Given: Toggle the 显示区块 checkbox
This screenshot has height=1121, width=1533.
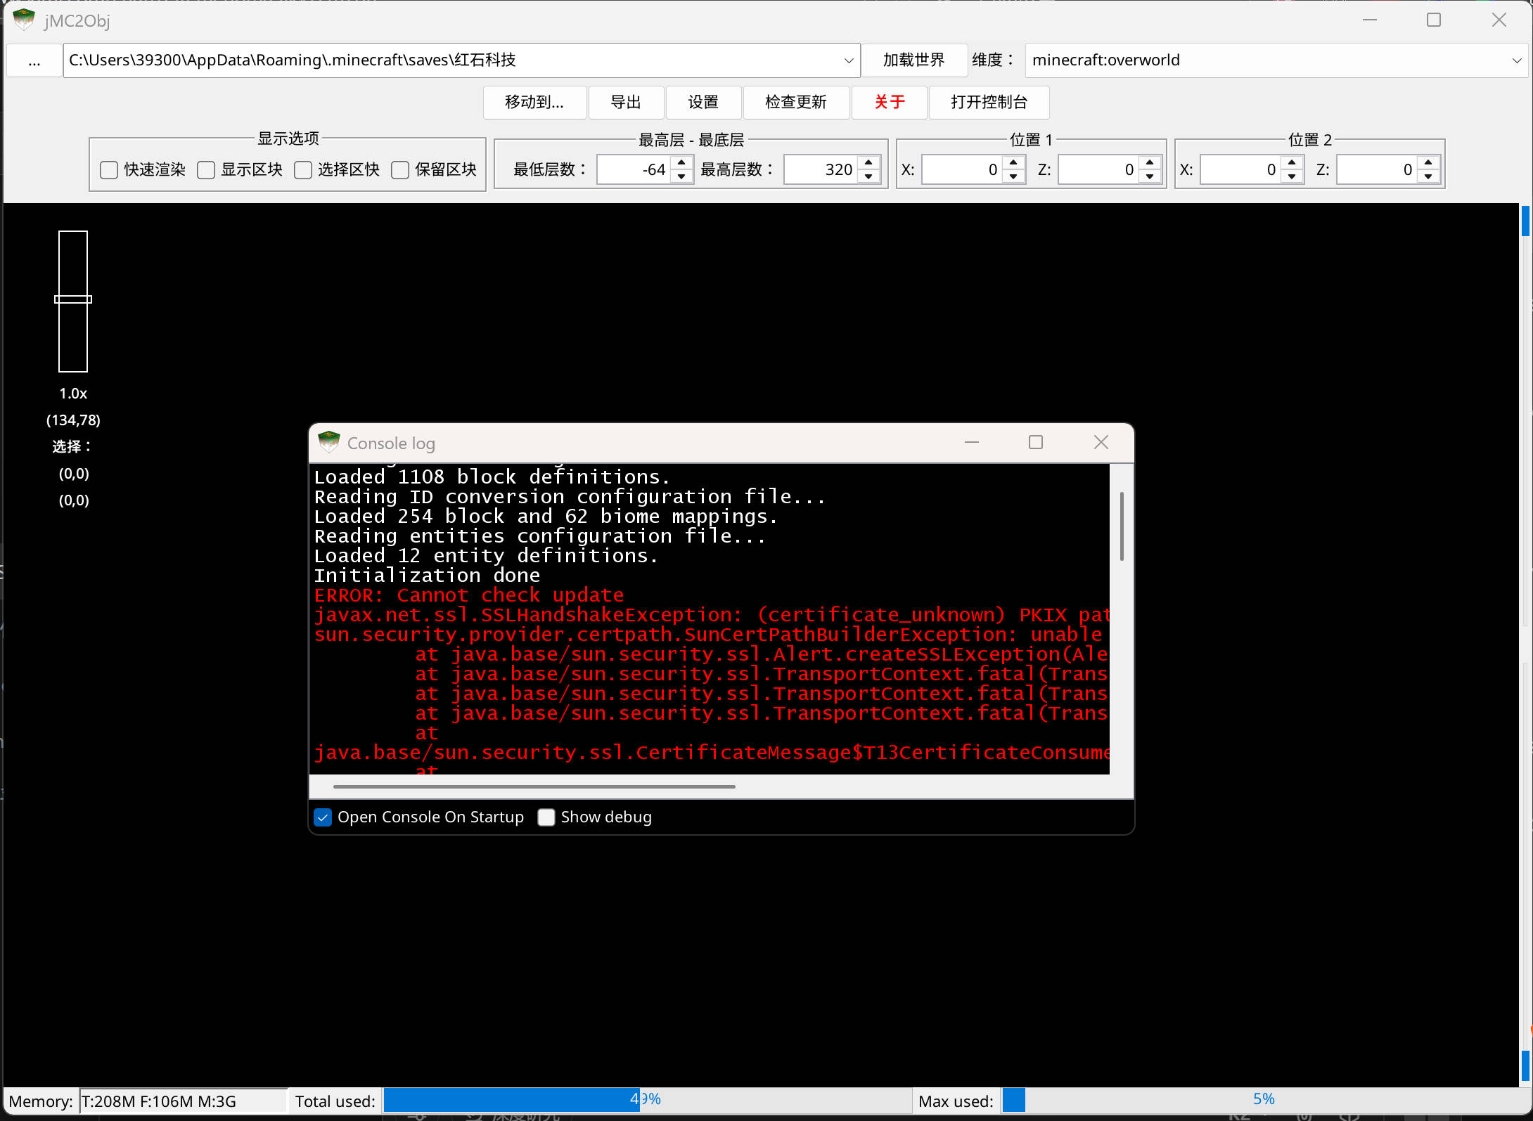Looking at the screenshot, I should coord(206,170).
